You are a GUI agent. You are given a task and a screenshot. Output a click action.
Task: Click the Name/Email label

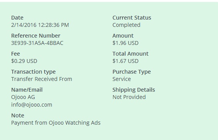click(x=27, y=90)
